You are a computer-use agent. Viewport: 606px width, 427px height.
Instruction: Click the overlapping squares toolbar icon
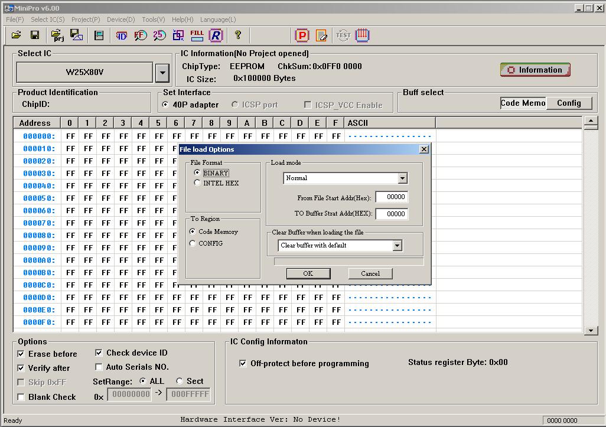pyautogui.click(x=178, y=35)
